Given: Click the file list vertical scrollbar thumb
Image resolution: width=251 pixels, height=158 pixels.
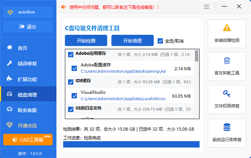Looking at the screenshot, I should point(197,56).
